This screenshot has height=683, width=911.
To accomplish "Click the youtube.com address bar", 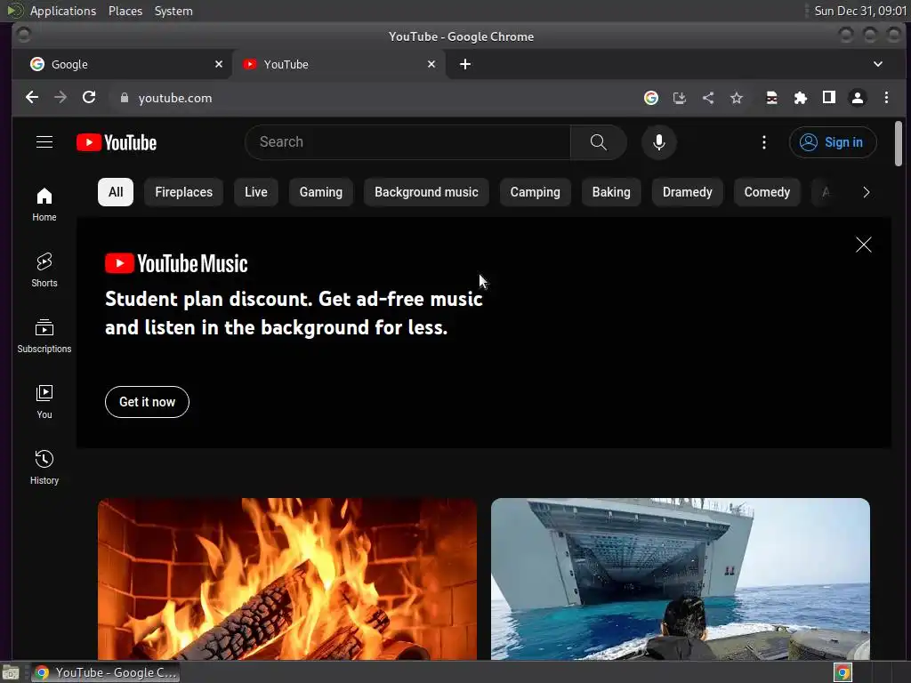I will tap(372, 98).
